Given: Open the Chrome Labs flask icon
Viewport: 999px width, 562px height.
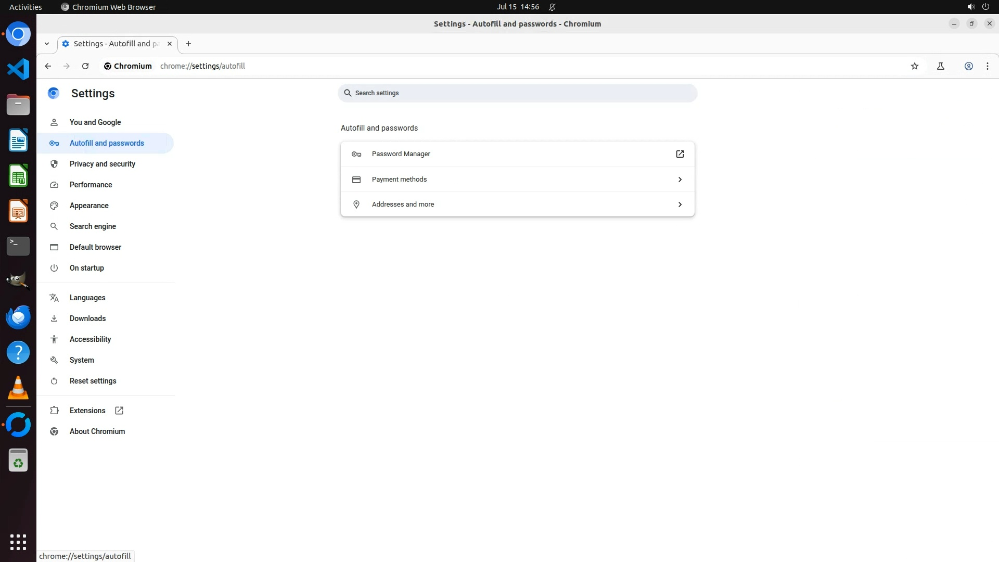Looking at the screenshot, I should [941, 66].
